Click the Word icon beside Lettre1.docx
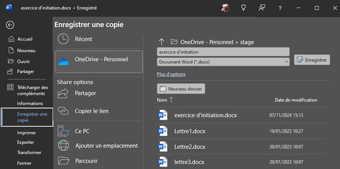340x169 pixels. 163,131
